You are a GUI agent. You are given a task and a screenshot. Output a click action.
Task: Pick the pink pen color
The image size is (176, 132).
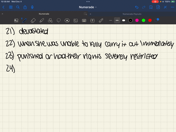[137, 21]
